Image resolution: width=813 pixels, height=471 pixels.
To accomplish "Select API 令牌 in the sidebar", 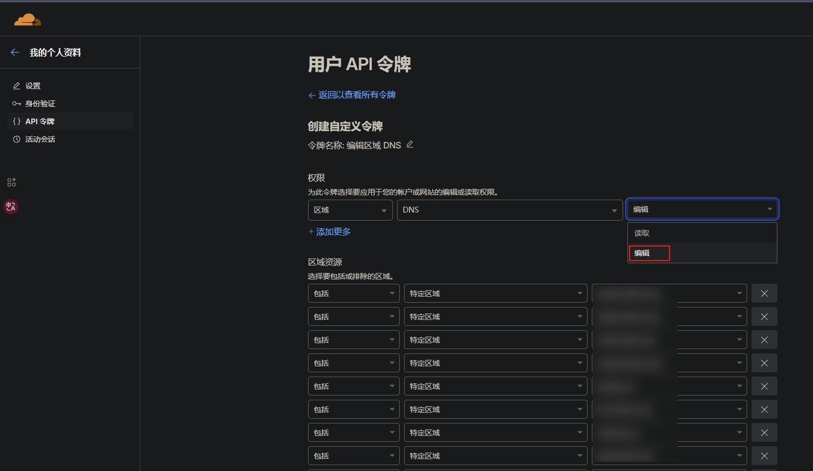I will [70, 121].
